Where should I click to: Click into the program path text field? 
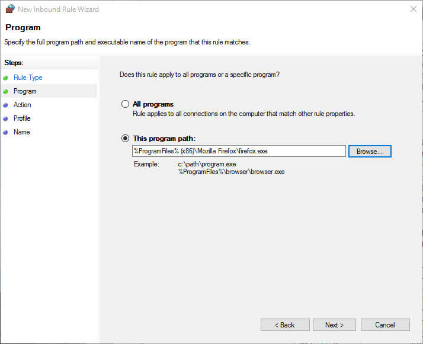click(239, 151)
